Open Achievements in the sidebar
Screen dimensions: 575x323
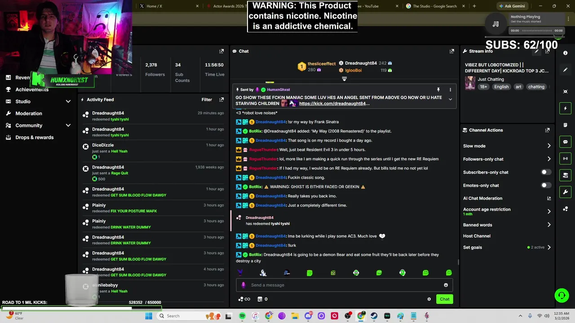click(x=32, y=89)
